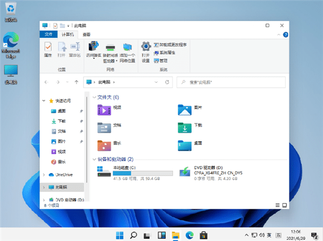This screenshot has width=323, height=241.
Task: Select the Videos (视频) folder icon
Action: click(104, 110)
